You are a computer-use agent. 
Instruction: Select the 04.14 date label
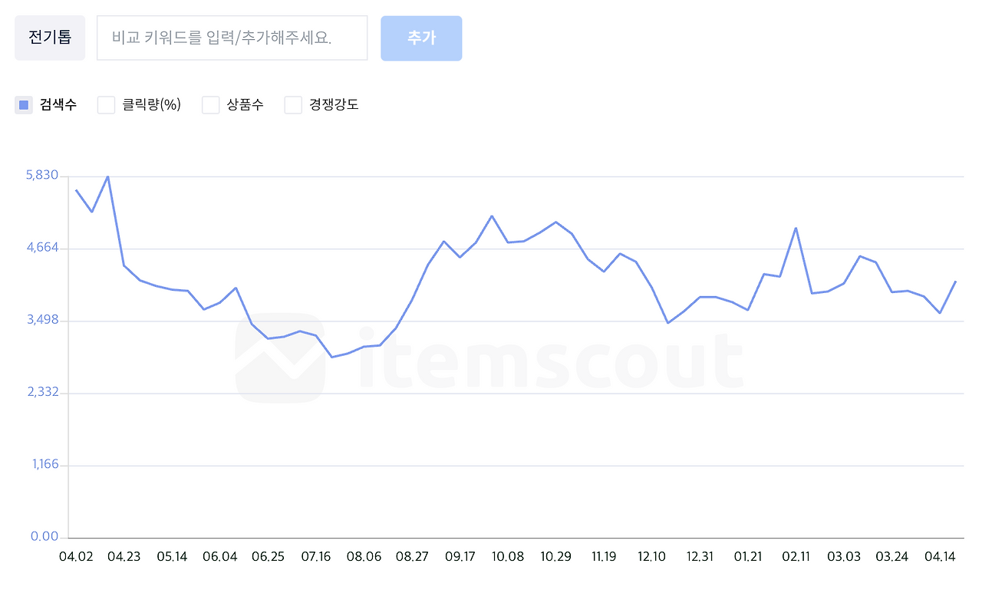939,556
